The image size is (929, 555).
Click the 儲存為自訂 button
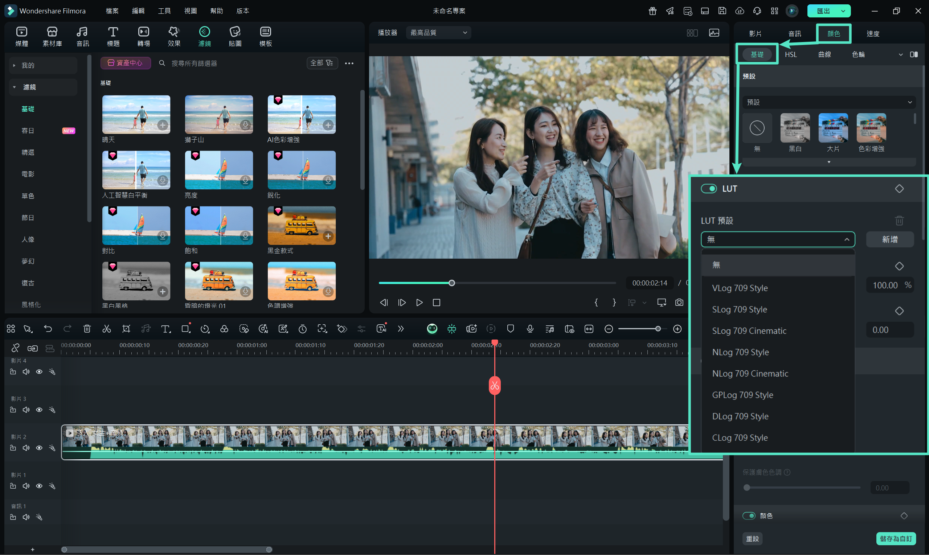click(896, 539)
